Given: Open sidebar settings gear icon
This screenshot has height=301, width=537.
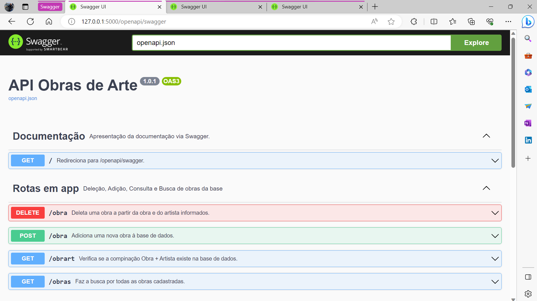Looking at the screenshot, I should click(x=528, y=294).
